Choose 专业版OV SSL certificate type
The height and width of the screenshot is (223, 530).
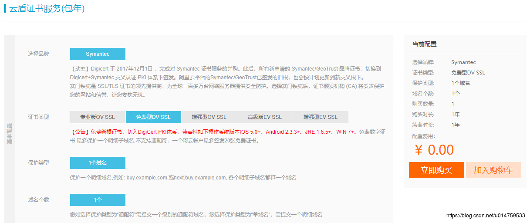[98, 117]
